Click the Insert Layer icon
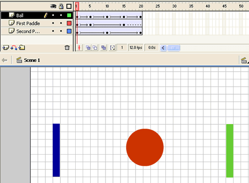The height and width of the screenshot is (183, 249). [x=5, y=48]
